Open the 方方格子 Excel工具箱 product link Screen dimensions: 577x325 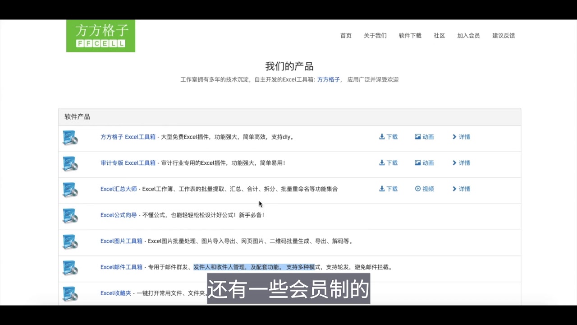coord(128,137)
